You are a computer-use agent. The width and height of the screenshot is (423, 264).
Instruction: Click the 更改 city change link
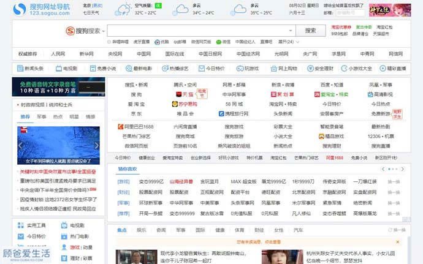[97, 6]
